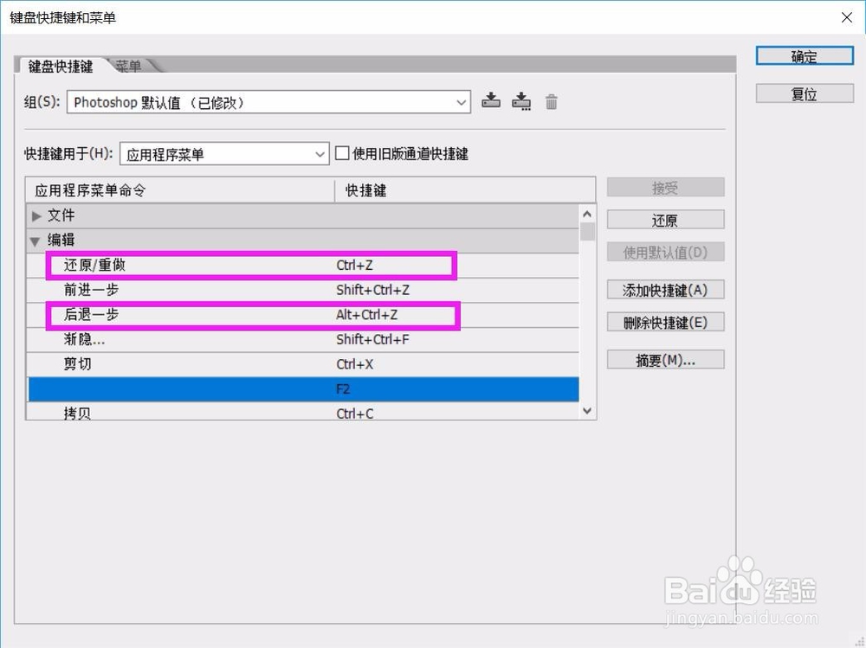This screenshot has width=866, height=648.
Task: Select the 还原/重做 command row
Action: [173, 266]
